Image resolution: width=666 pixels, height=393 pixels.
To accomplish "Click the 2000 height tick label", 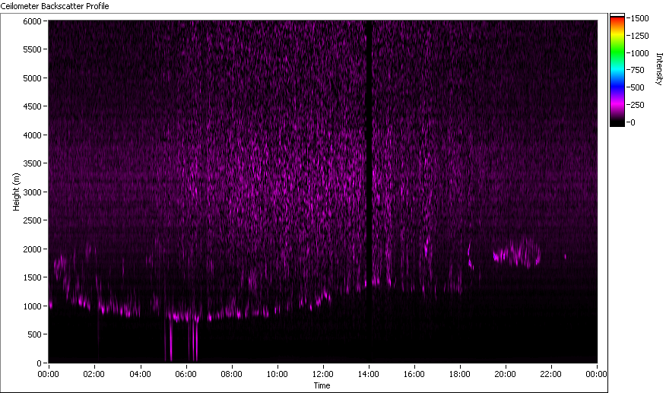I will click(x=32, y=249).
